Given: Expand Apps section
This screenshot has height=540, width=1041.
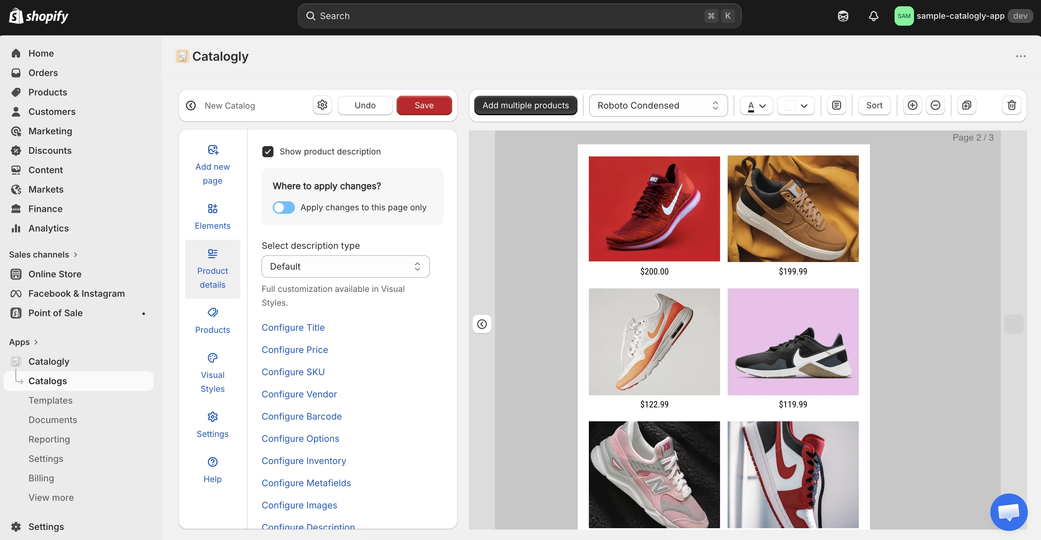Looking at the screenshot, I should coord(24,342).
